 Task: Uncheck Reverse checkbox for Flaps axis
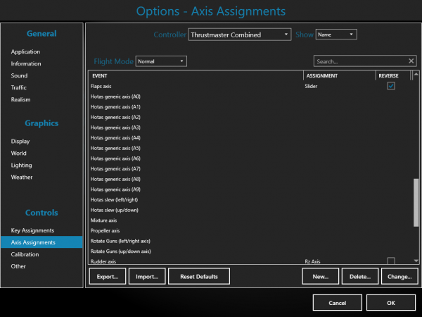click(391, 86)
